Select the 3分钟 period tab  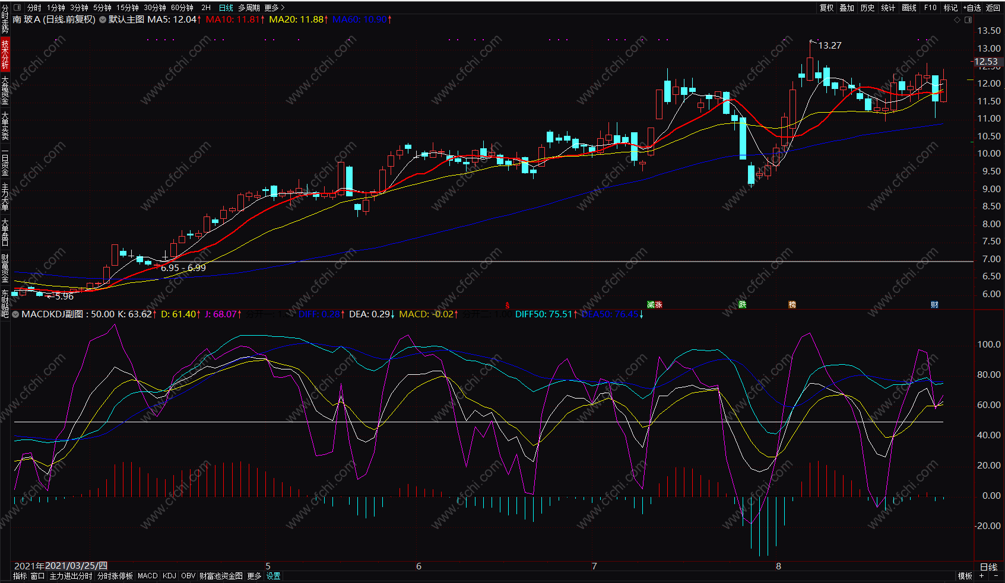[x=80, y=8]
